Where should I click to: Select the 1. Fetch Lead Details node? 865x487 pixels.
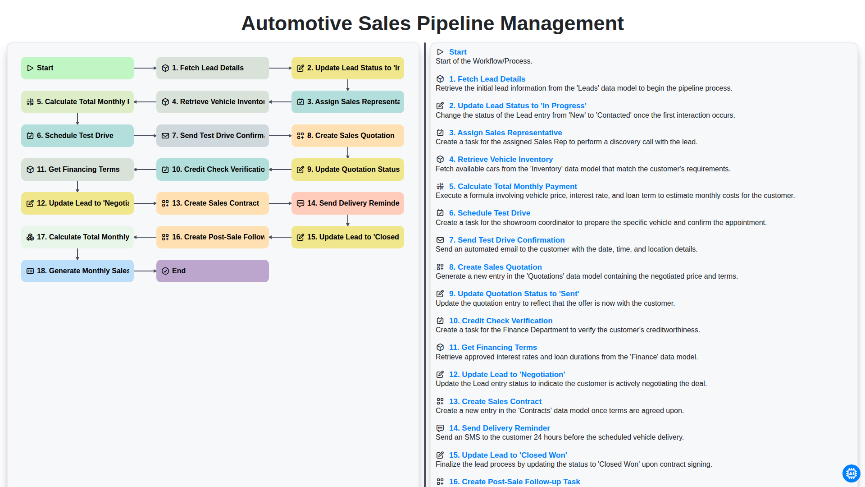pos(213,68)
